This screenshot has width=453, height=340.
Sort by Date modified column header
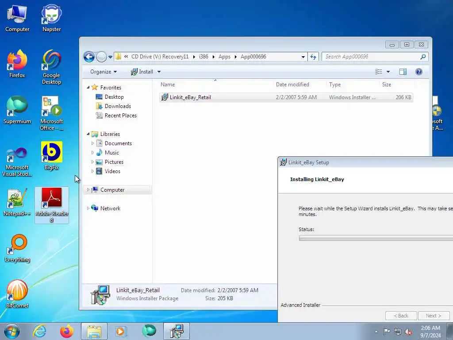tap(299, 85)
